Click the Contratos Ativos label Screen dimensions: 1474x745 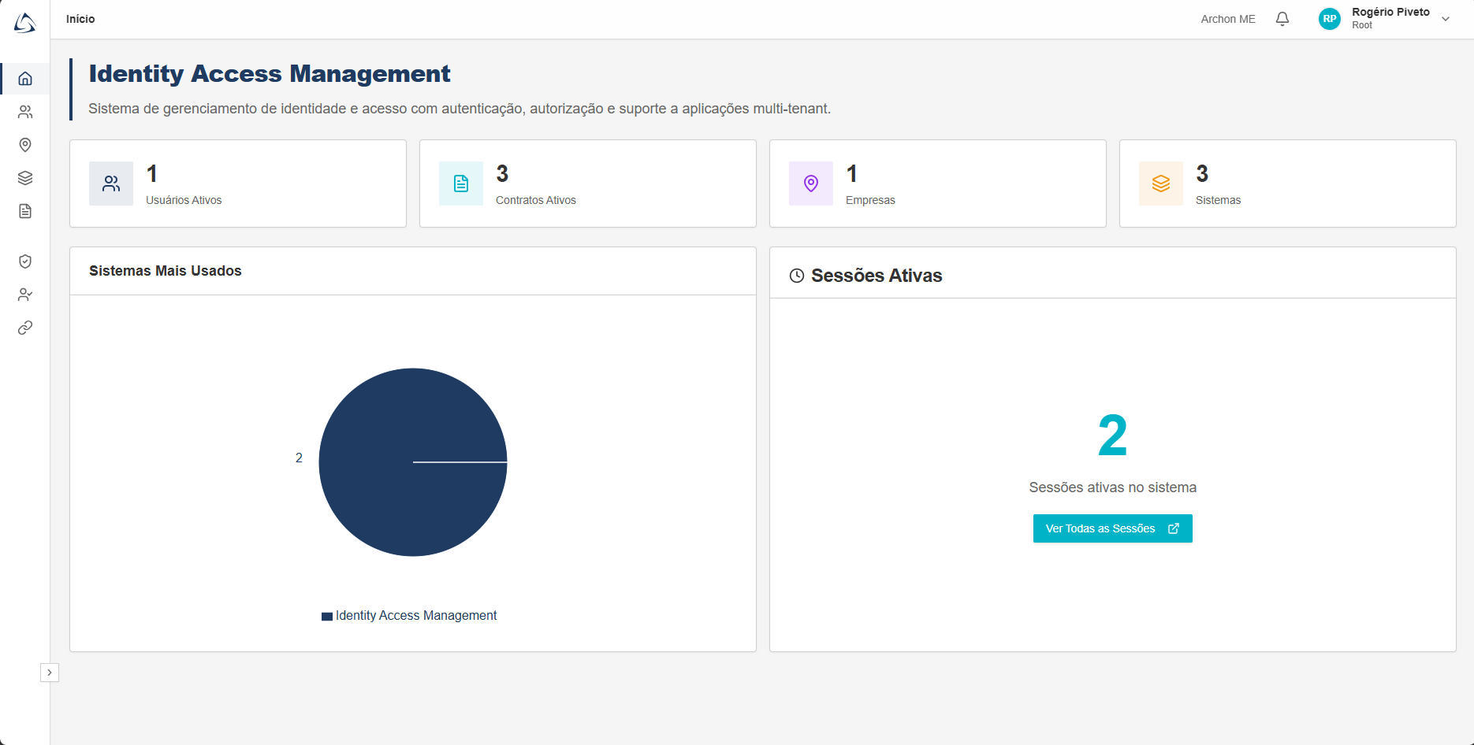coord(536,200)
